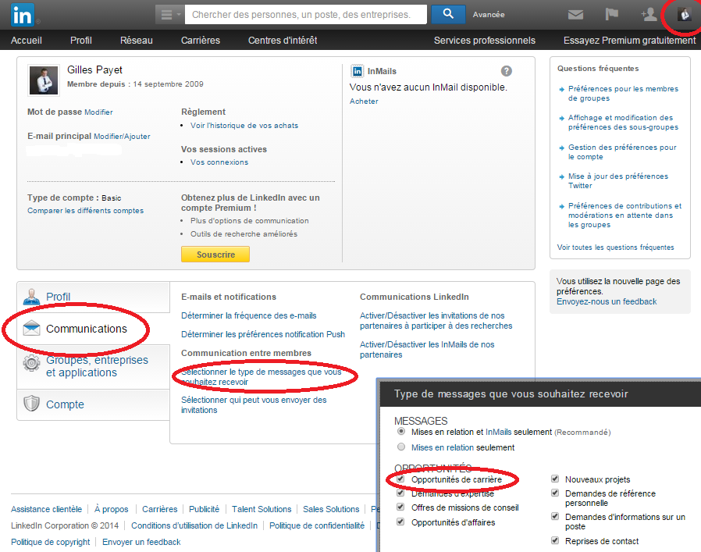Open the Profil top menu
The width and height of the screenshot is (701, 552).
click(81, 41)
